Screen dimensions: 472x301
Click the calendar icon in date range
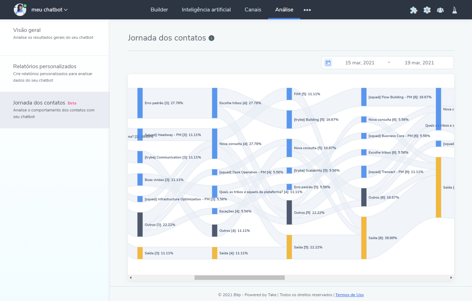pos(328,63)
